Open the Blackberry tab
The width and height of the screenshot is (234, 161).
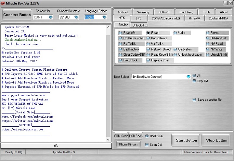[x=186, y=12]
